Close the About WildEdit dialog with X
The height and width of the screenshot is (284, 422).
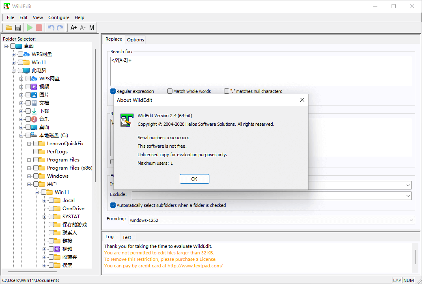pos(302,100)
